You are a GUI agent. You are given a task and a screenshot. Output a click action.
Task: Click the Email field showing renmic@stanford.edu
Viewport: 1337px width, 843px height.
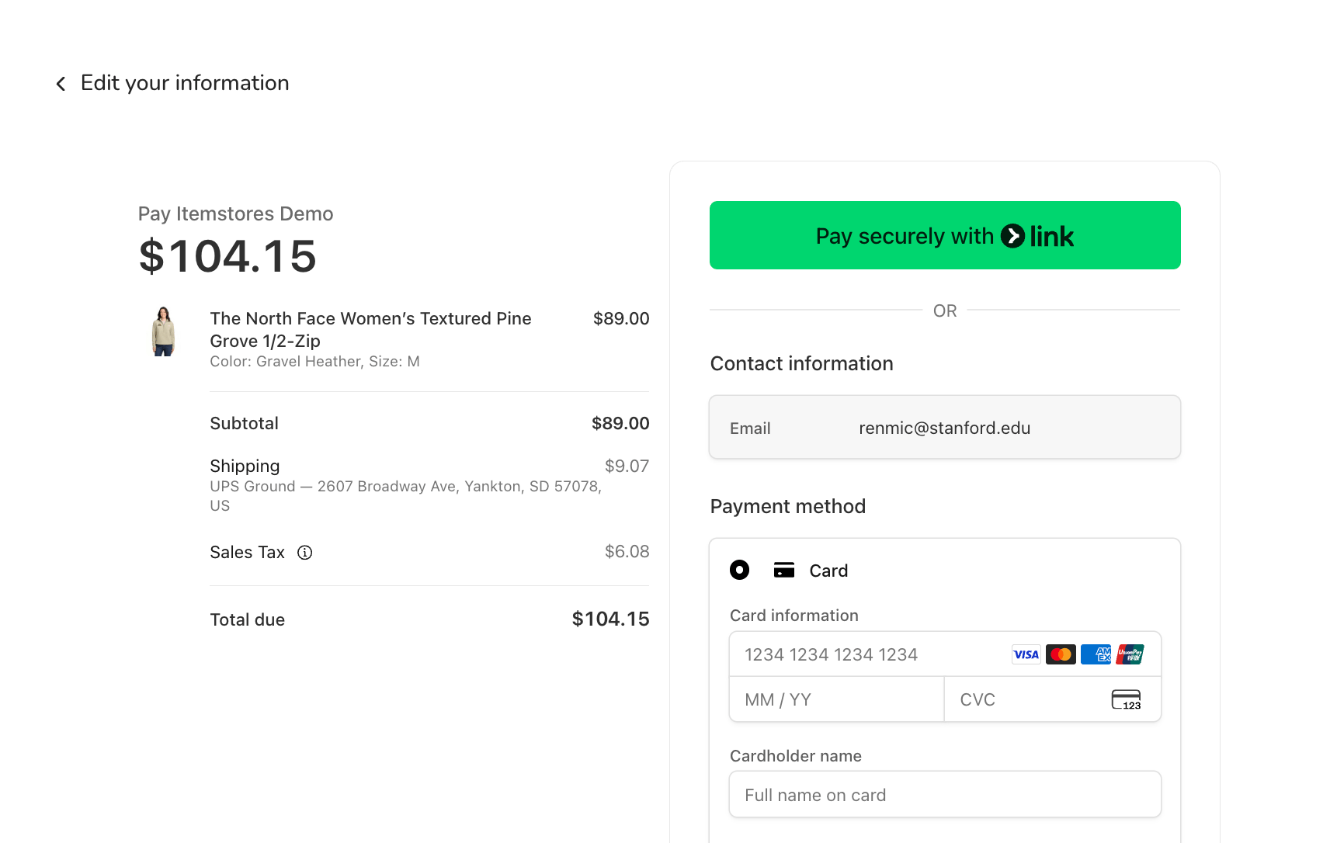coord(945,428)
